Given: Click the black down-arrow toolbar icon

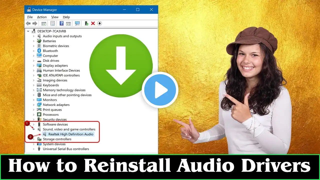Looking at the screenshot, I should pyautogui.click(x=99, y=23).
